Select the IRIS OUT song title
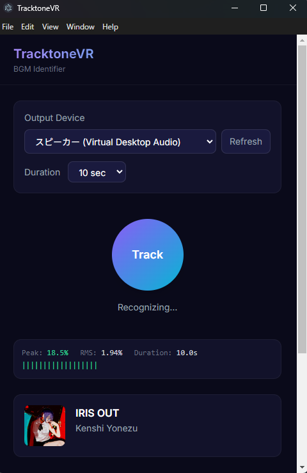 click(x=97, y=413)
